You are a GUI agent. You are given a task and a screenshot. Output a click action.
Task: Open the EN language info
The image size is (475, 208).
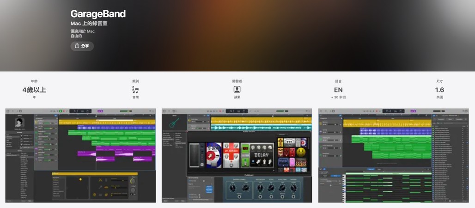338,90
